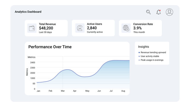This screenshot has width=190, height=107.
Task: Click the rotated Metrics axis title
Action: click(x=27, y=72)
